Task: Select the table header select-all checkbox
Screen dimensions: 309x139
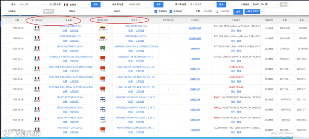Action: tap(5, 20)
